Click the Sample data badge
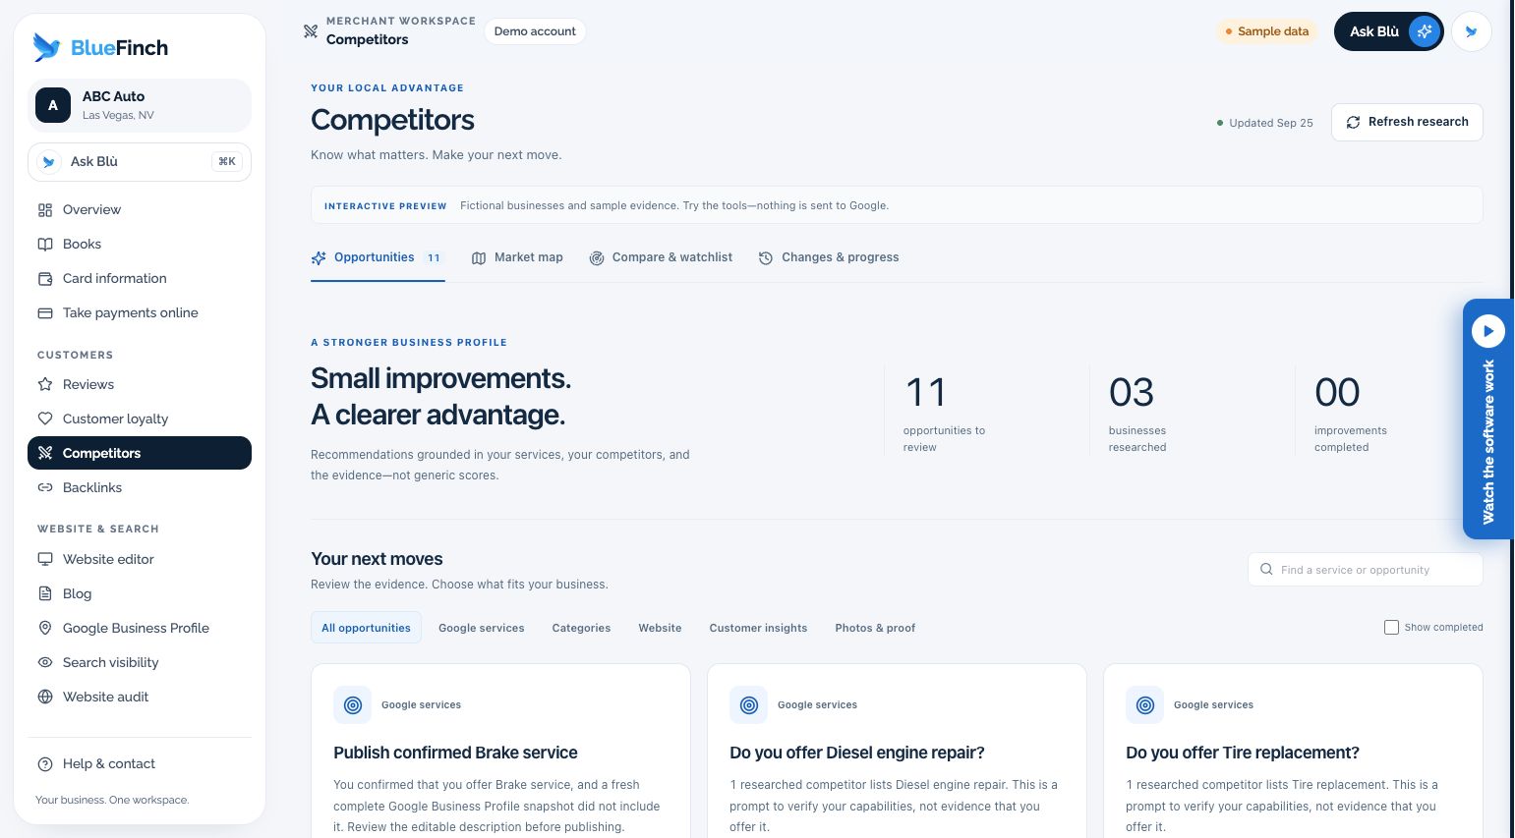1515x838 pixels. tap(1267, 31)
